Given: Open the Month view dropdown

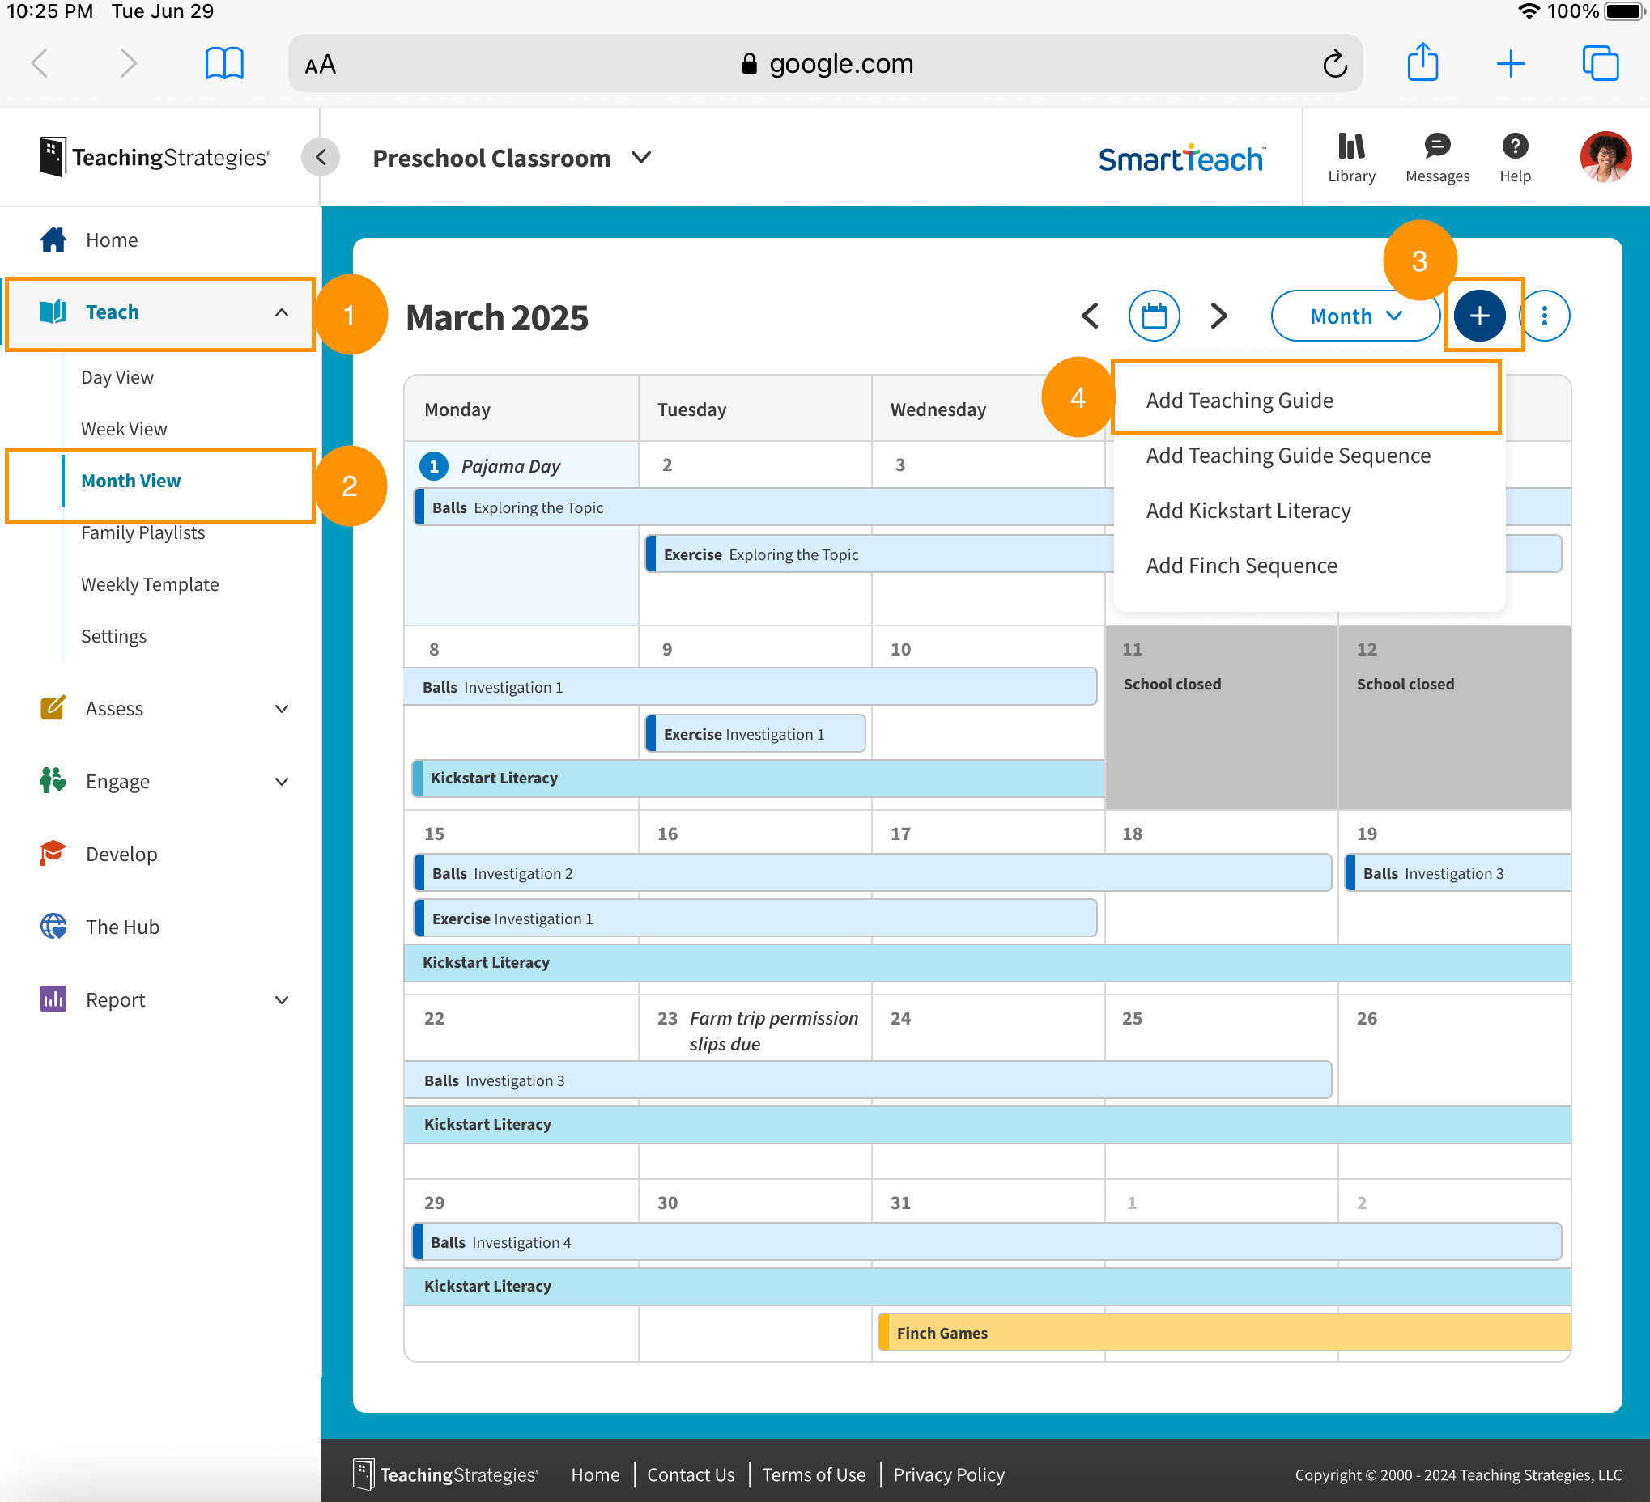Looking at the screenshot, I should [x=1354, y=316].
